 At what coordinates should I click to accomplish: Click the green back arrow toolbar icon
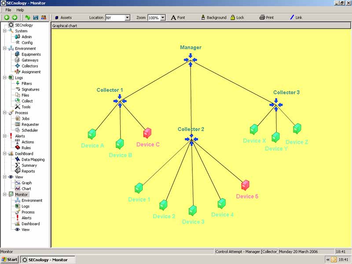coord(7,18)
